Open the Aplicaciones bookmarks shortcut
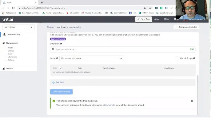 tap(9, 13)
